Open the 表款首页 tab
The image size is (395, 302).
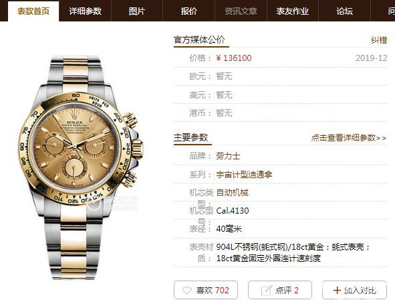point(33,11)
